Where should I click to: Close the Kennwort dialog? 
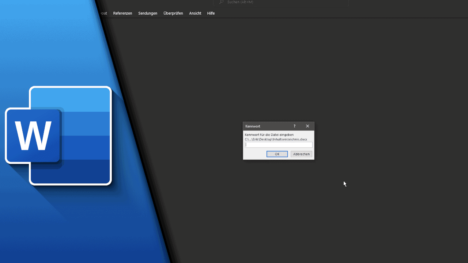click(307, 126)
